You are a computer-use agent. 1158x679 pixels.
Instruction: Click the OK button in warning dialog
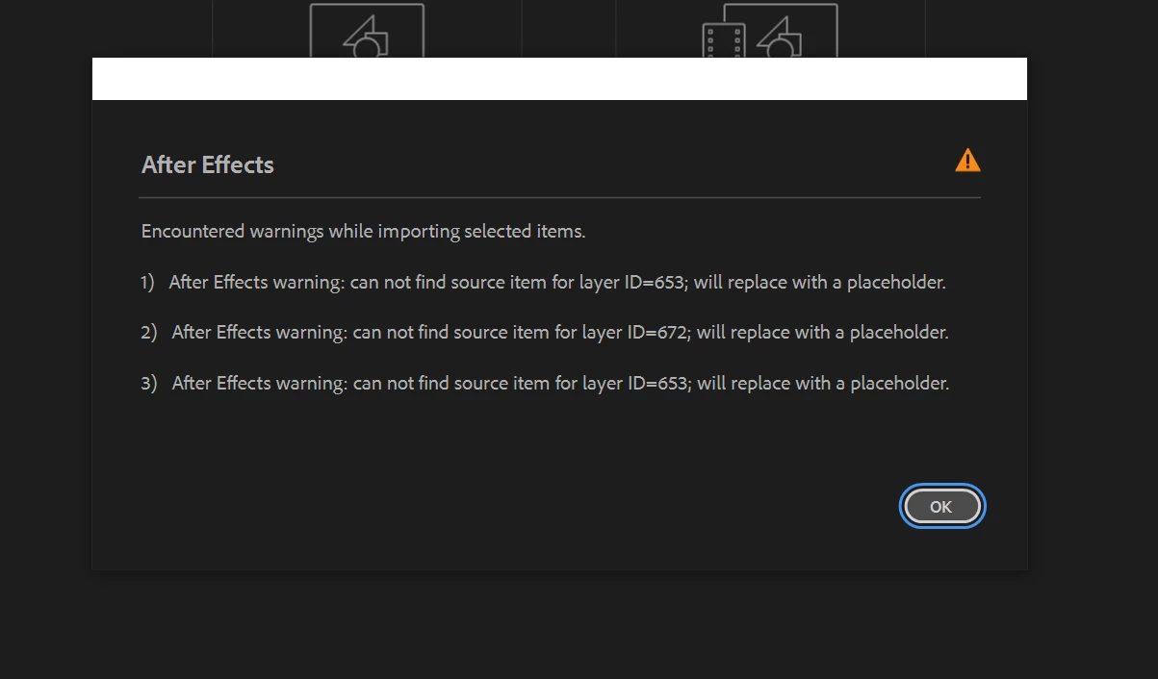coord(941,506)
